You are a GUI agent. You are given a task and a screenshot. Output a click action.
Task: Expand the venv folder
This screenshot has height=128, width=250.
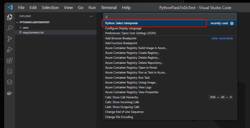pos(56,28)
